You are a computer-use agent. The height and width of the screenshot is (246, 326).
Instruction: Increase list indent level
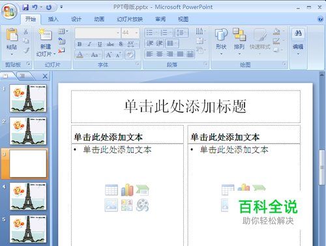coord(159,44)
